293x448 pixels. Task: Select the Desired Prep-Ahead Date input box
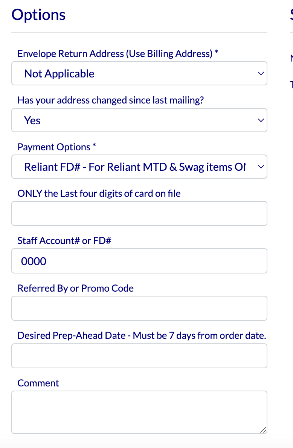coord(139,356)
